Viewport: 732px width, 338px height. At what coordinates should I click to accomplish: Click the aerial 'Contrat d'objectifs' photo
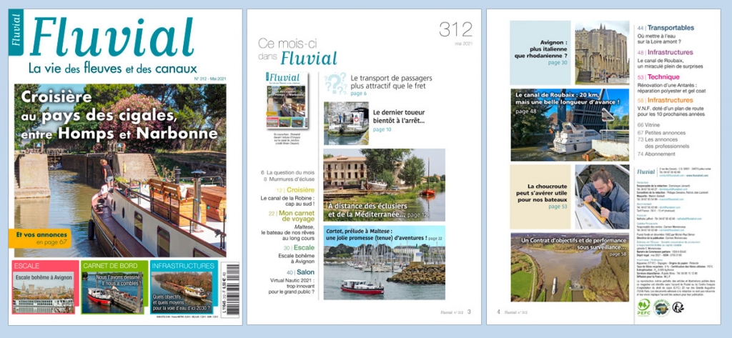click(570, 267)
